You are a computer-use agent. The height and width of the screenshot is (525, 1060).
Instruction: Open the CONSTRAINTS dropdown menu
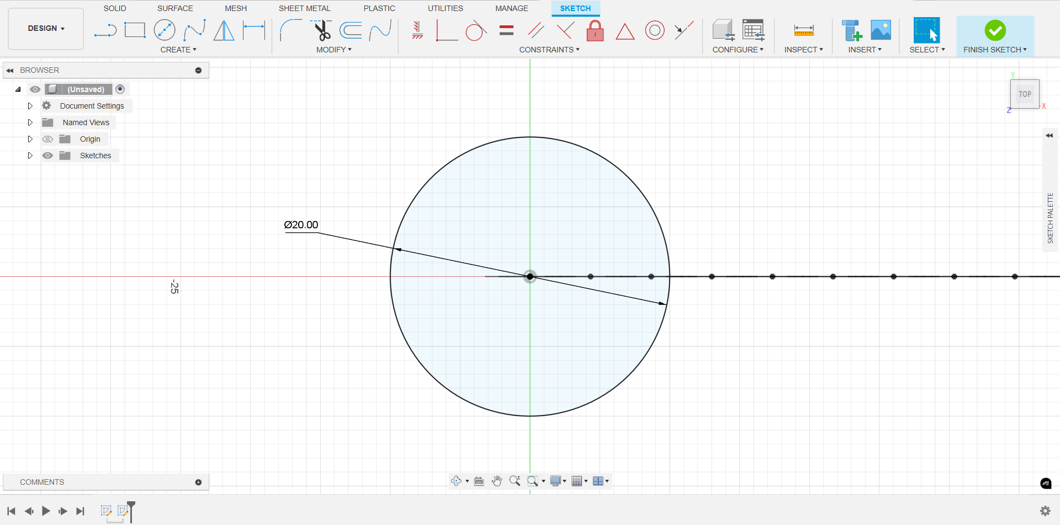coord(549,50)
